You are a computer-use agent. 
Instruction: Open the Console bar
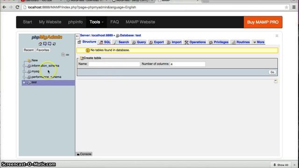(84, 154)
